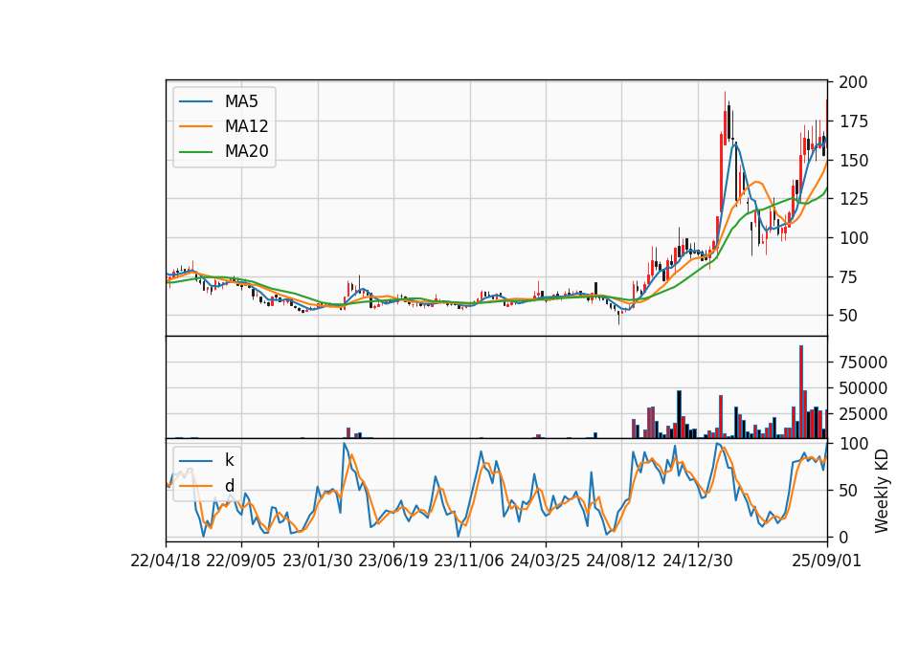
Task: Click the MA20 legend label
Action: point(247,151)
